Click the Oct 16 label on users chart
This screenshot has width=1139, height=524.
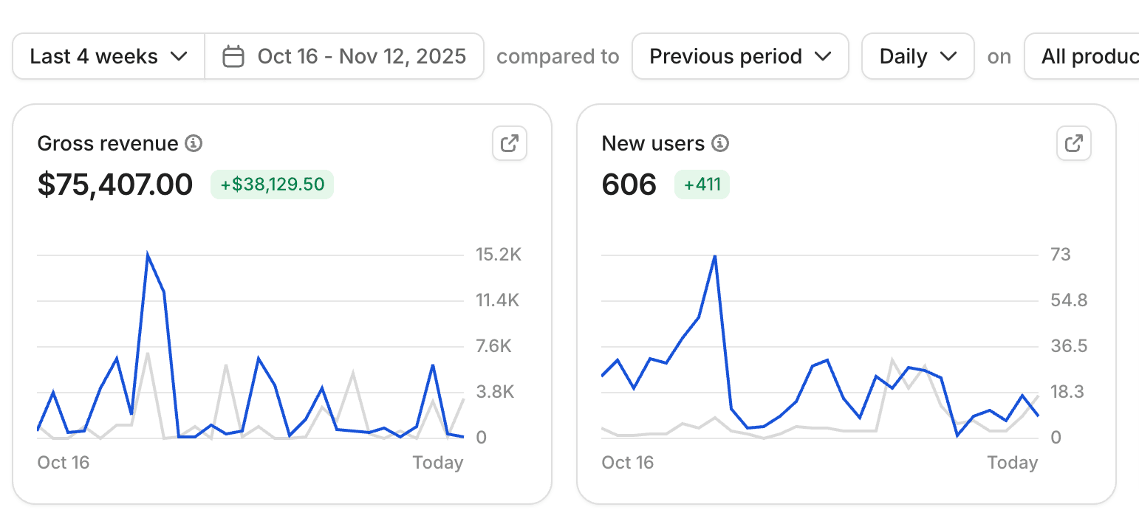pos(628,463)
